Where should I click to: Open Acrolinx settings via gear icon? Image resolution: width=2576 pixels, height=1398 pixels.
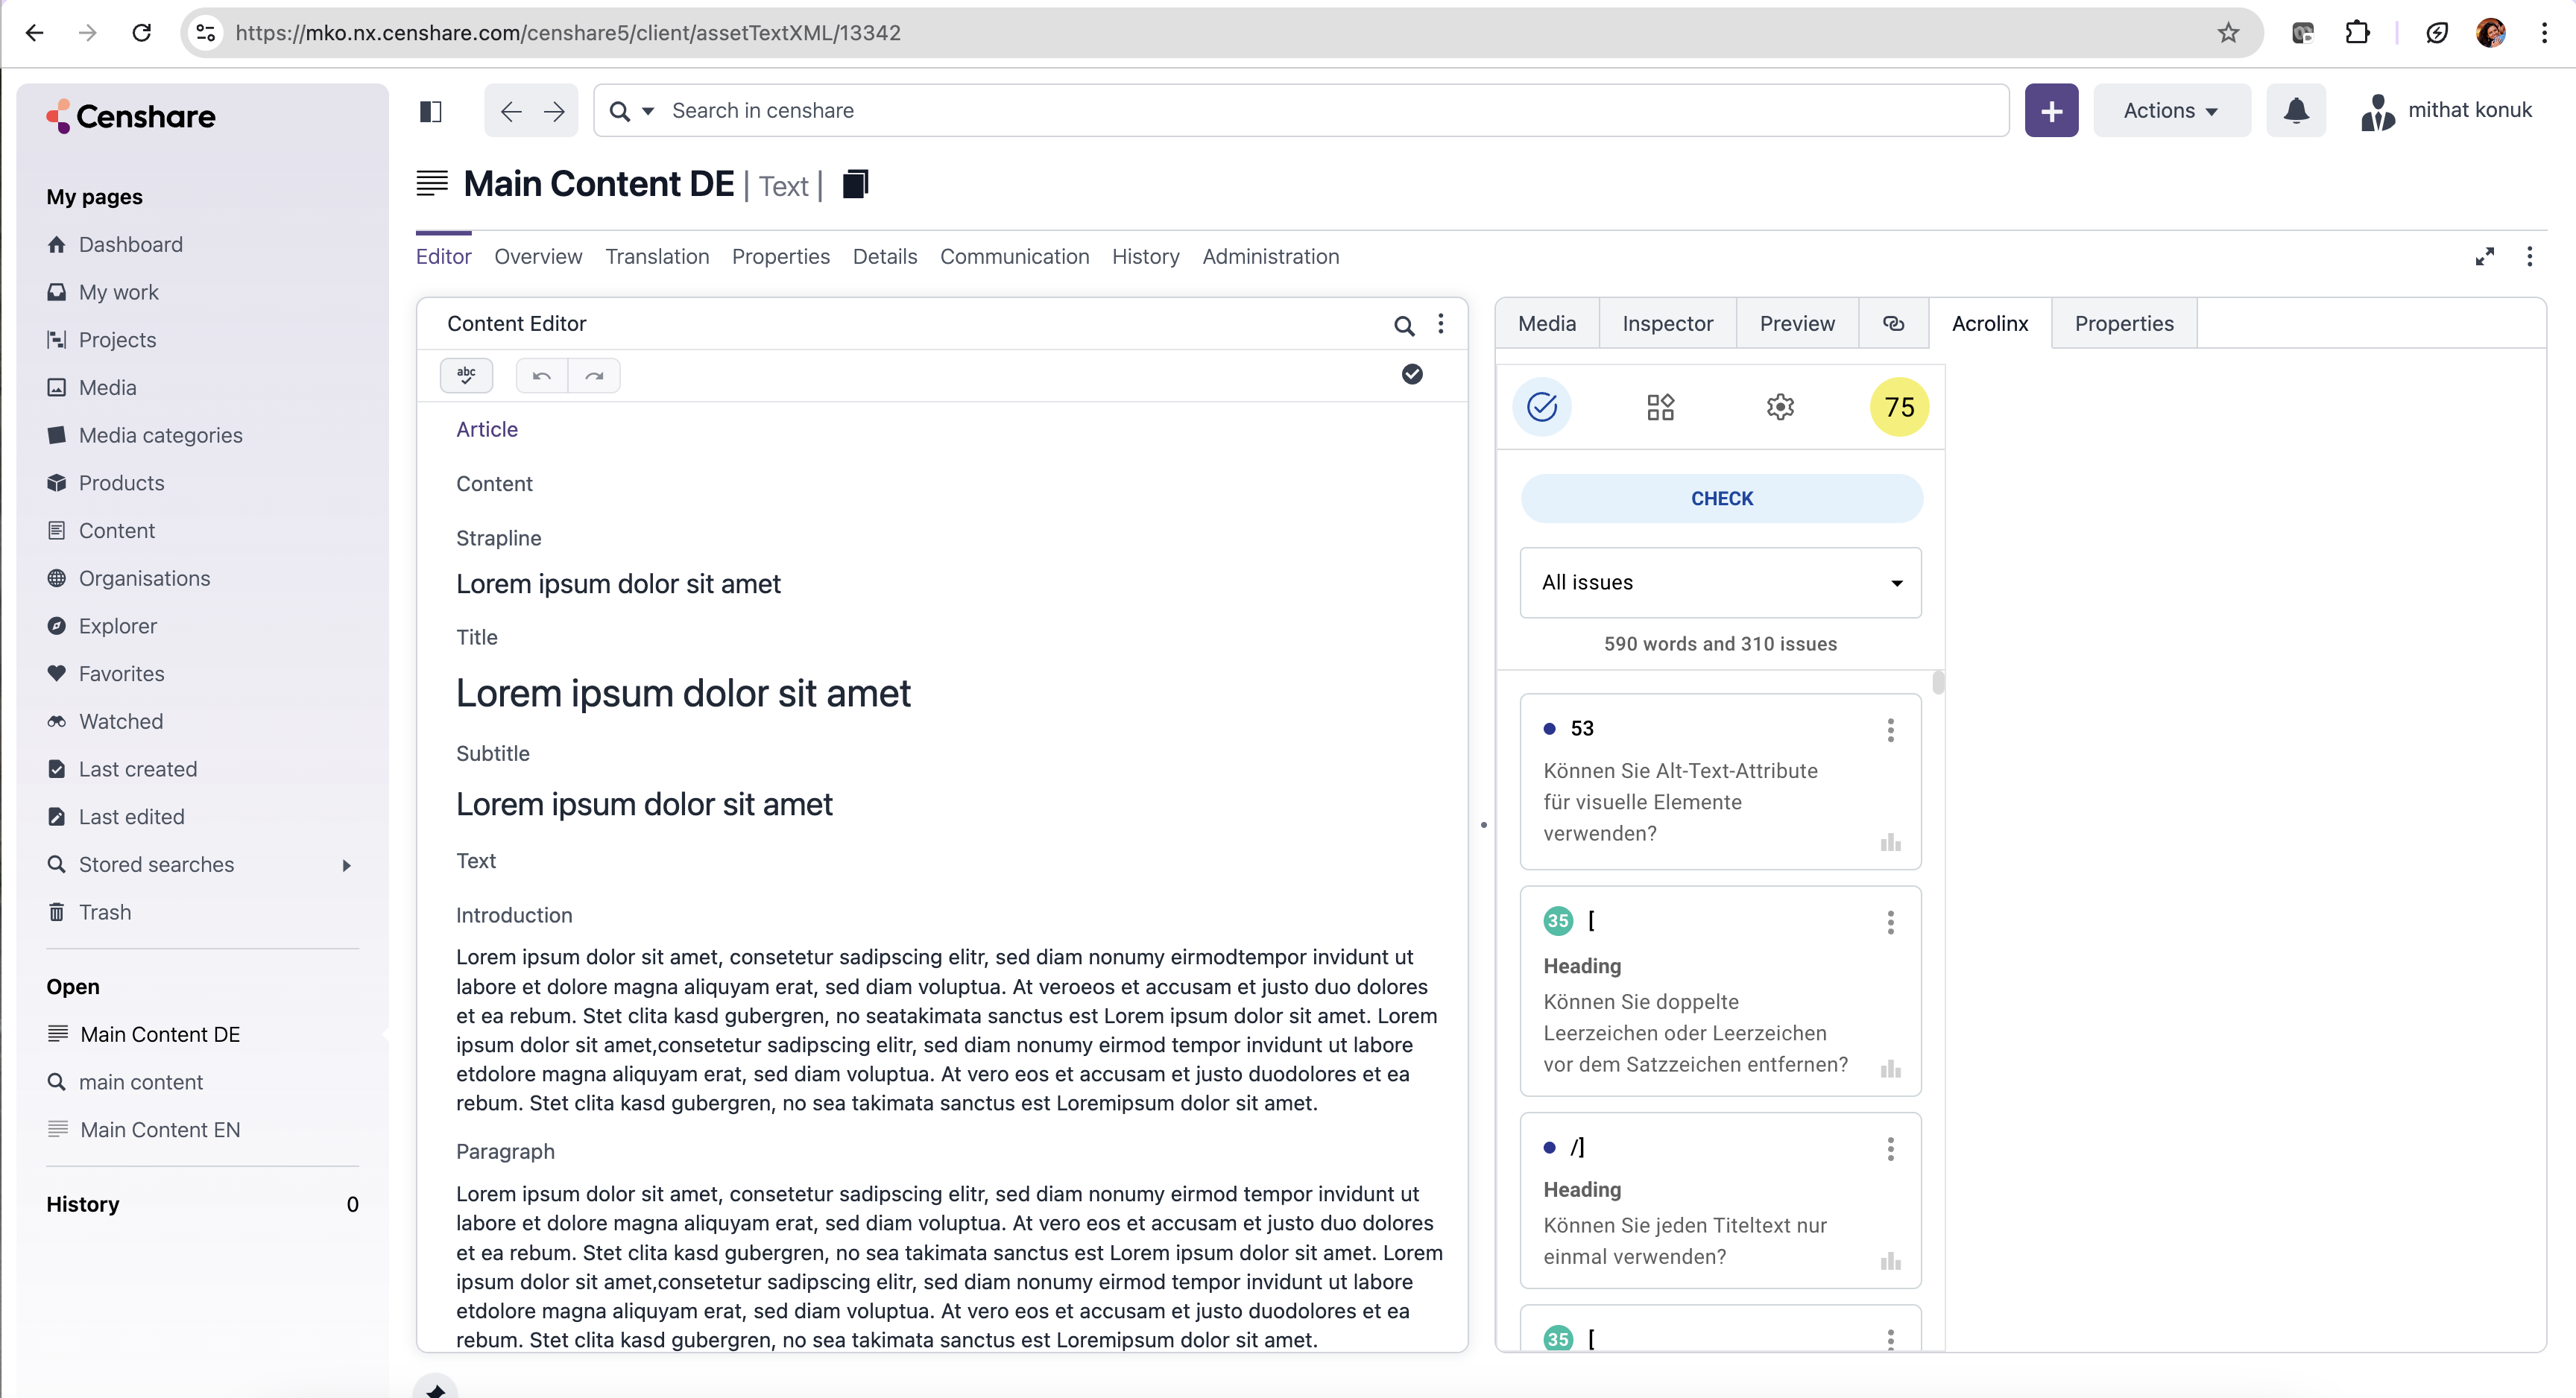coord(1780,407)
